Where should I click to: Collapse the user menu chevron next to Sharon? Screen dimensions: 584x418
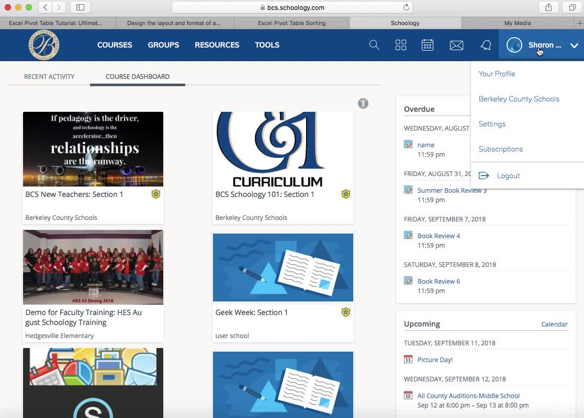click(574, 45)
